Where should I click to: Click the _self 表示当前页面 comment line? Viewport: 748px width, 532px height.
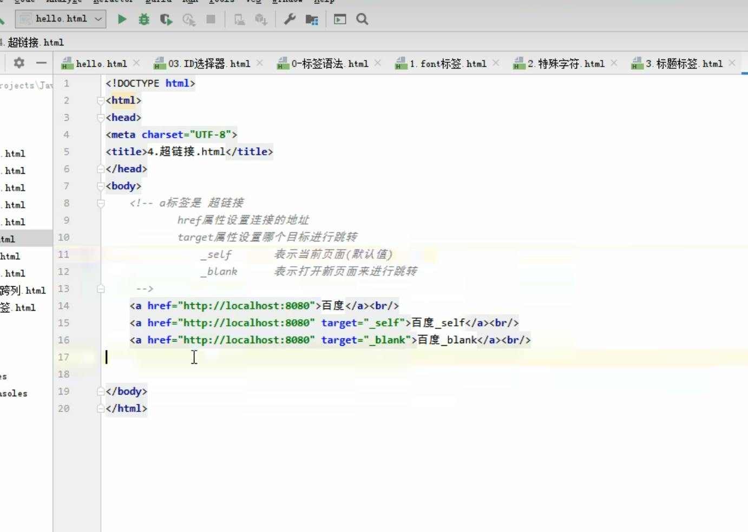[297, 254]
